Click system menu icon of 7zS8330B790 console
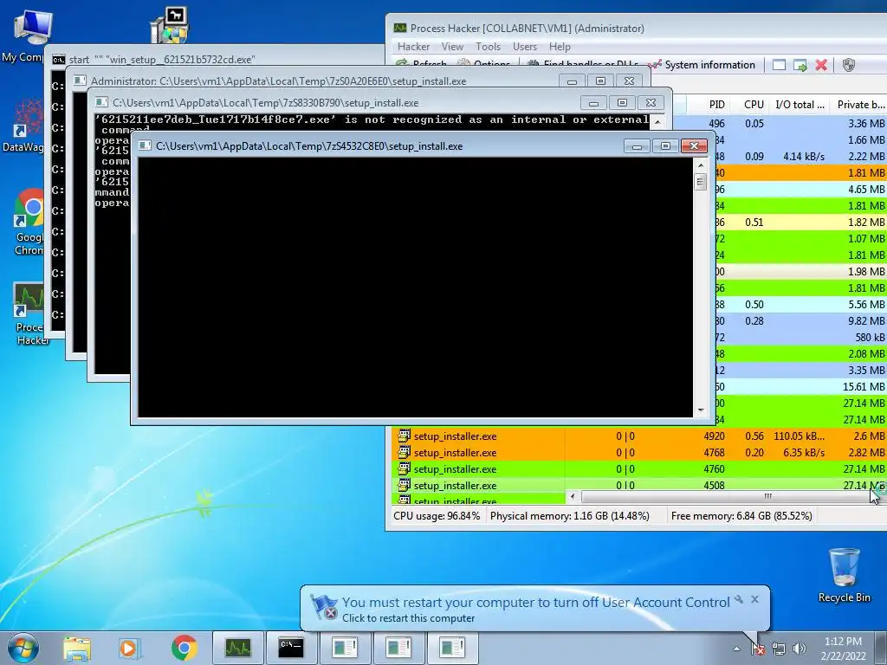This screenshot has height=665, width=887. click(101, 102)
